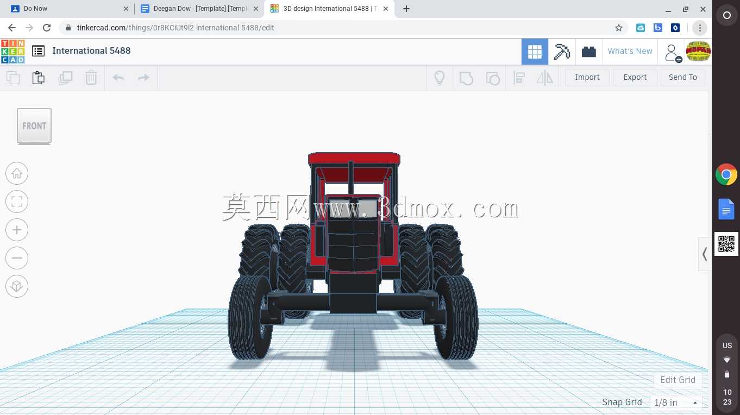Open Blocks mode pickaxe icon

tap(562, 52)
